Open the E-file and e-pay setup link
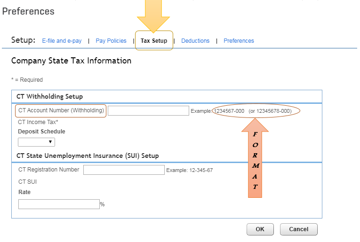This screenshot has width=360, height=242. pyautogui.click(x=62, y=41)
